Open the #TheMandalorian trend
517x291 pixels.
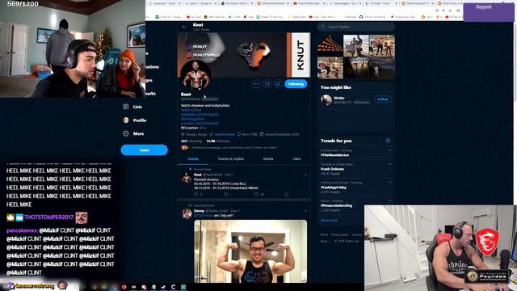[x=334, y=155]
